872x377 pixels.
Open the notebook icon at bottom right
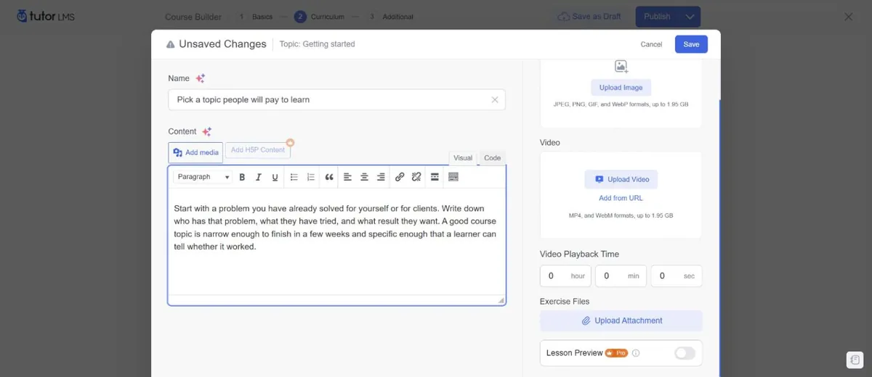click(x=855, y=360)
